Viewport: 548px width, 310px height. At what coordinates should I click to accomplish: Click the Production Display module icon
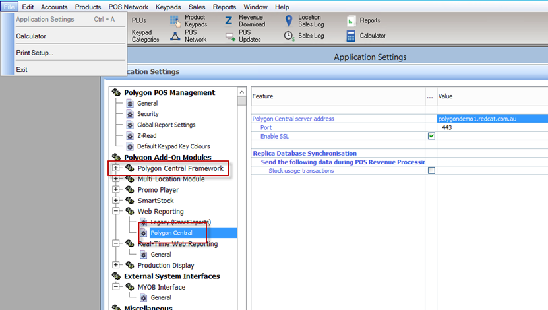tap(130, 265)
